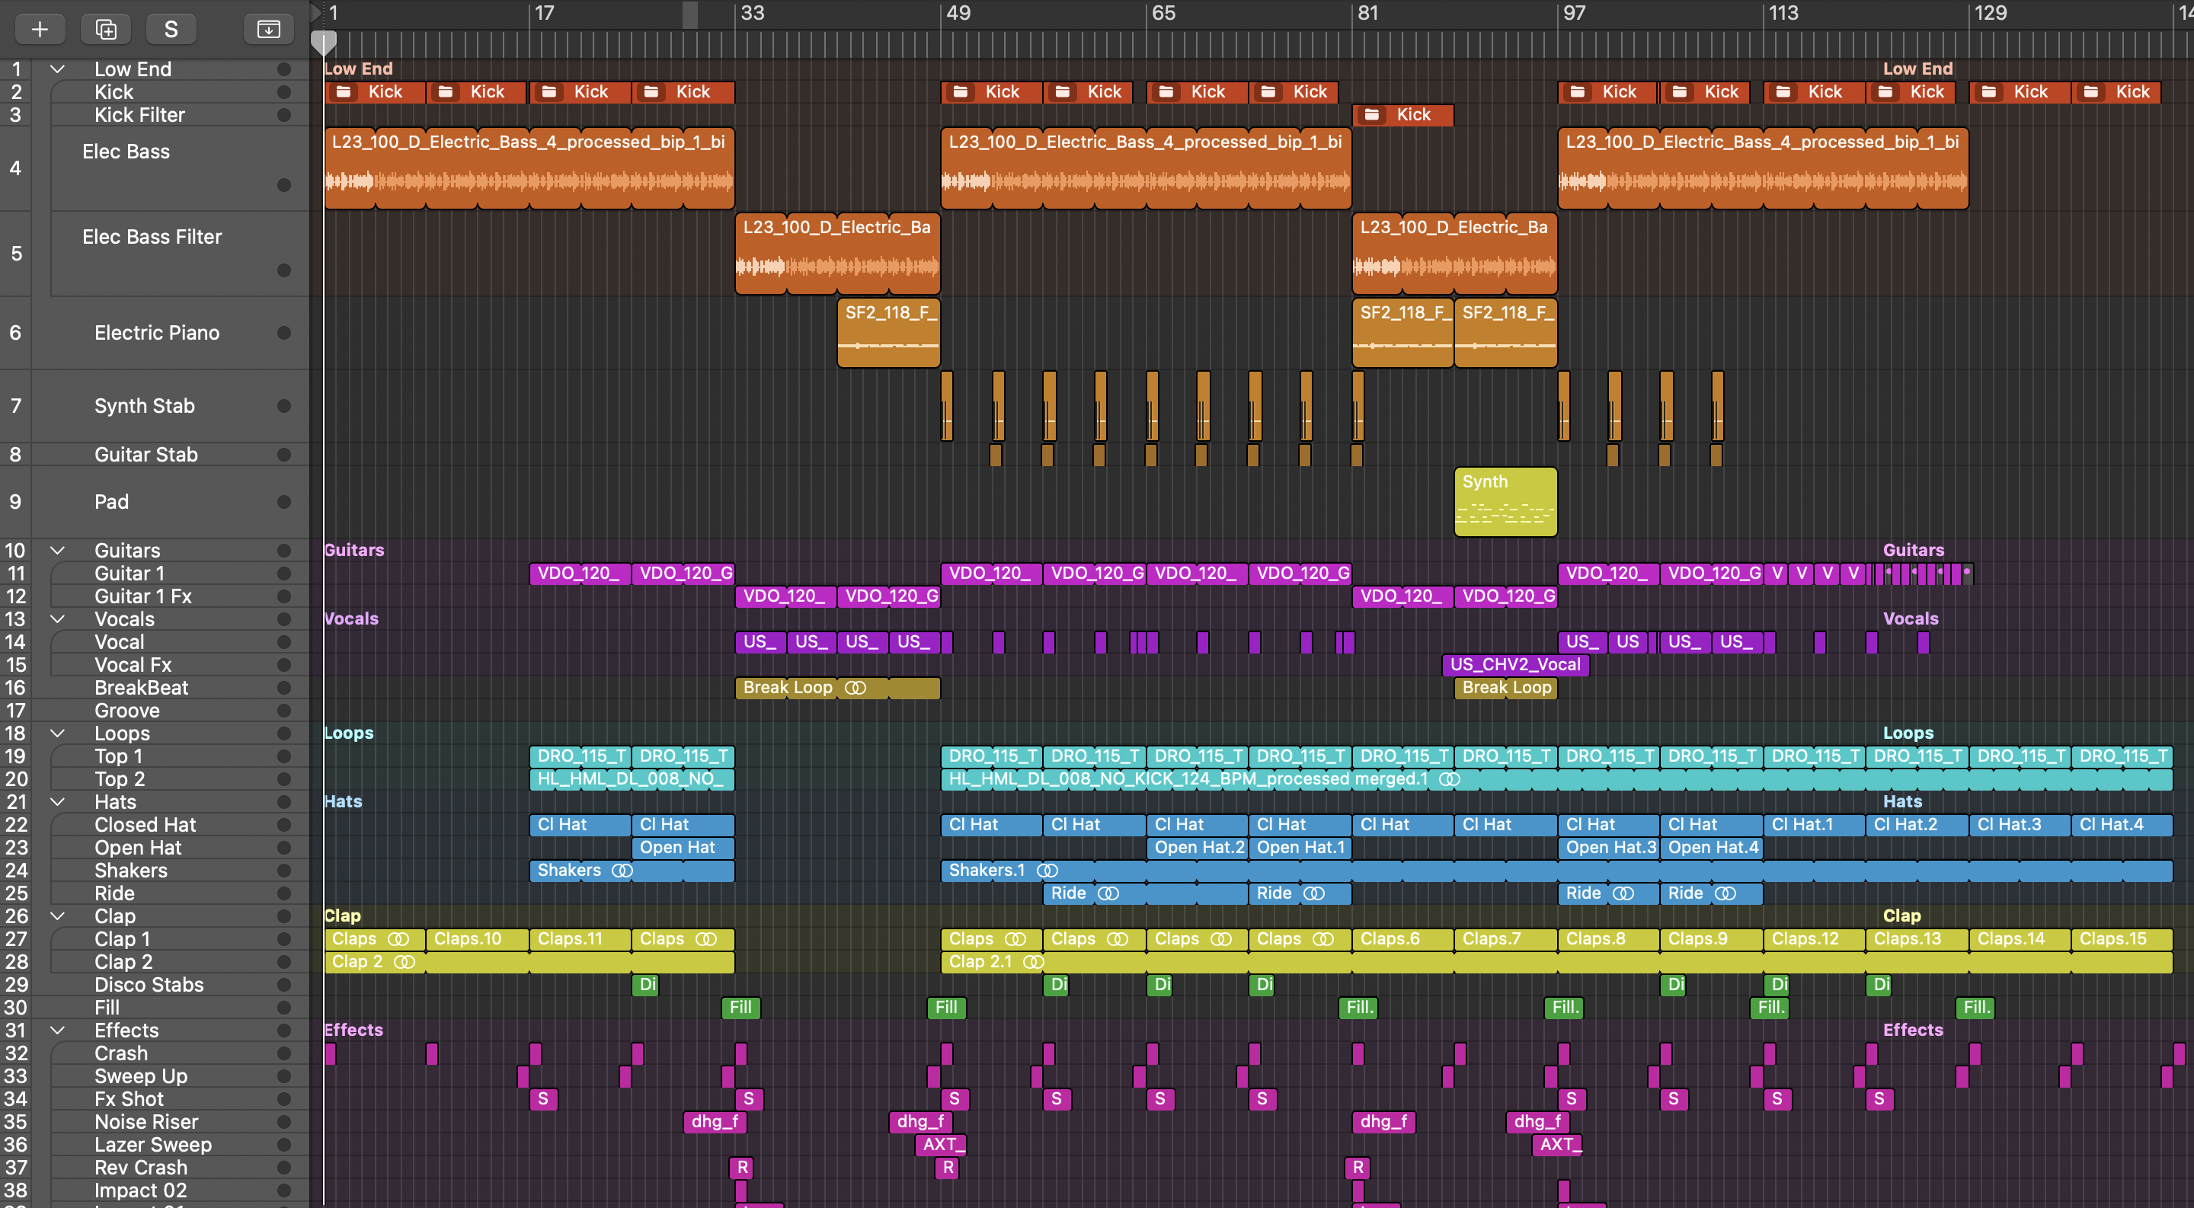The height and width of the screenshot is (1208, 2194).
Task: Toggle the Kick track on/off dot
Action: click(x=283, y=92)
